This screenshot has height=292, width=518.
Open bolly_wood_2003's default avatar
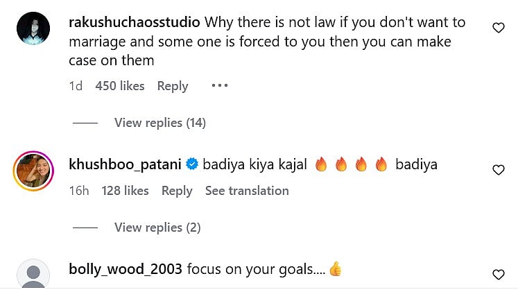(x=32, y=275)
